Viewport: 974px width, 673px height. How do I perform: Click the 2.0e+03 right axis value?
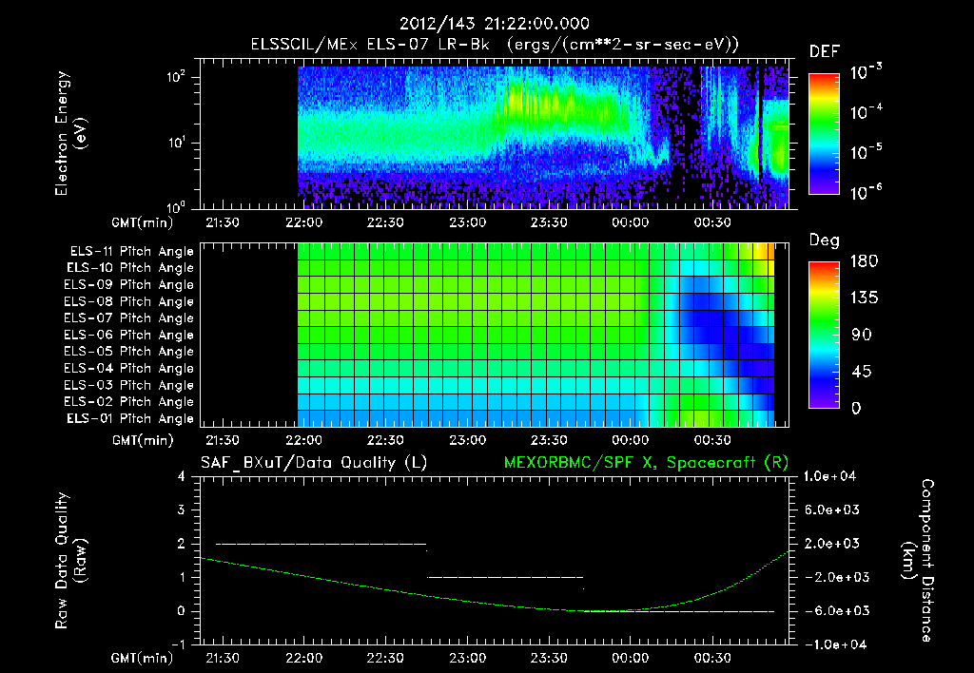[832, 544]
